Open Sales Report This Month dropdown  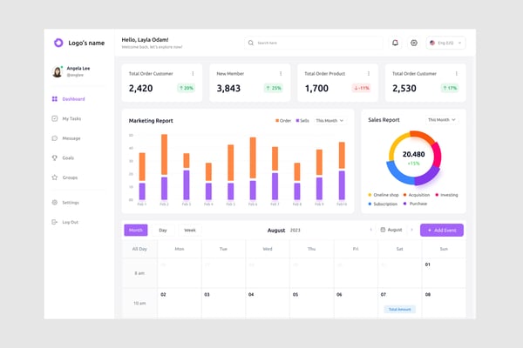[x=442, y=120]
